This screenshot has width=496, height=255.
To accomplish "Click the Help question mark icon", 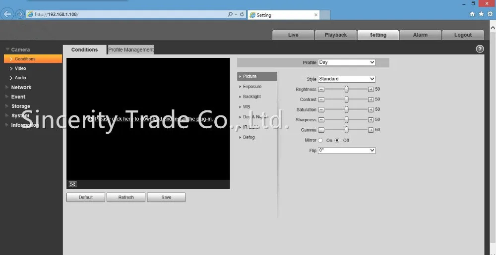I will tap(480, 49).
